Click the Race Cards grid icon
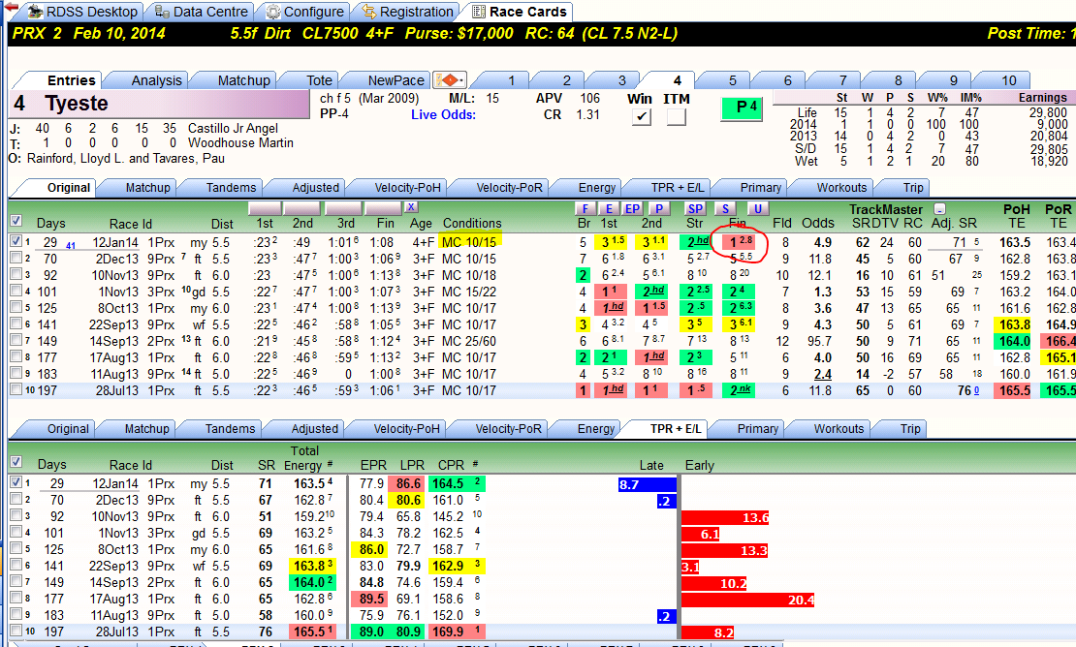 click(x=479, y=12)
